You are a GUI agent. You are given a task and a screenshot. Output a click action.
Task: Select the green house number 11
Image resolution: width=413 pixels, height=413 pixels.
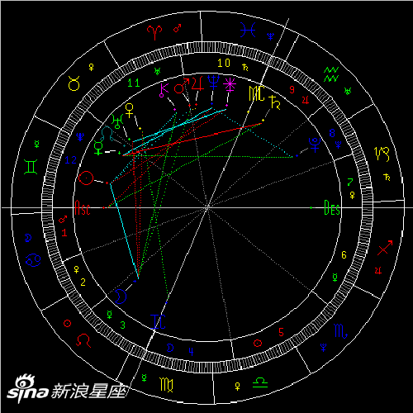(134, 83)
